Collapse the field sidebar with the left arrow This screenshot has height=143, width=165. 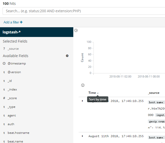coord(76,30)
